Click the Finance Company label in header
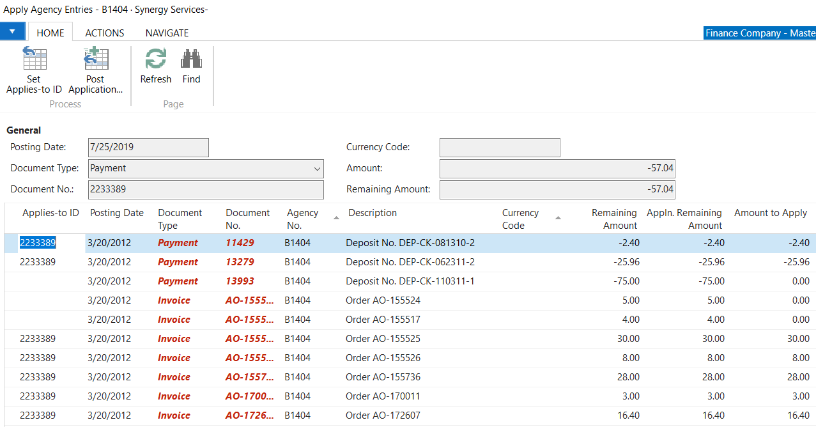The image size is (816, 427). (759, 33)
